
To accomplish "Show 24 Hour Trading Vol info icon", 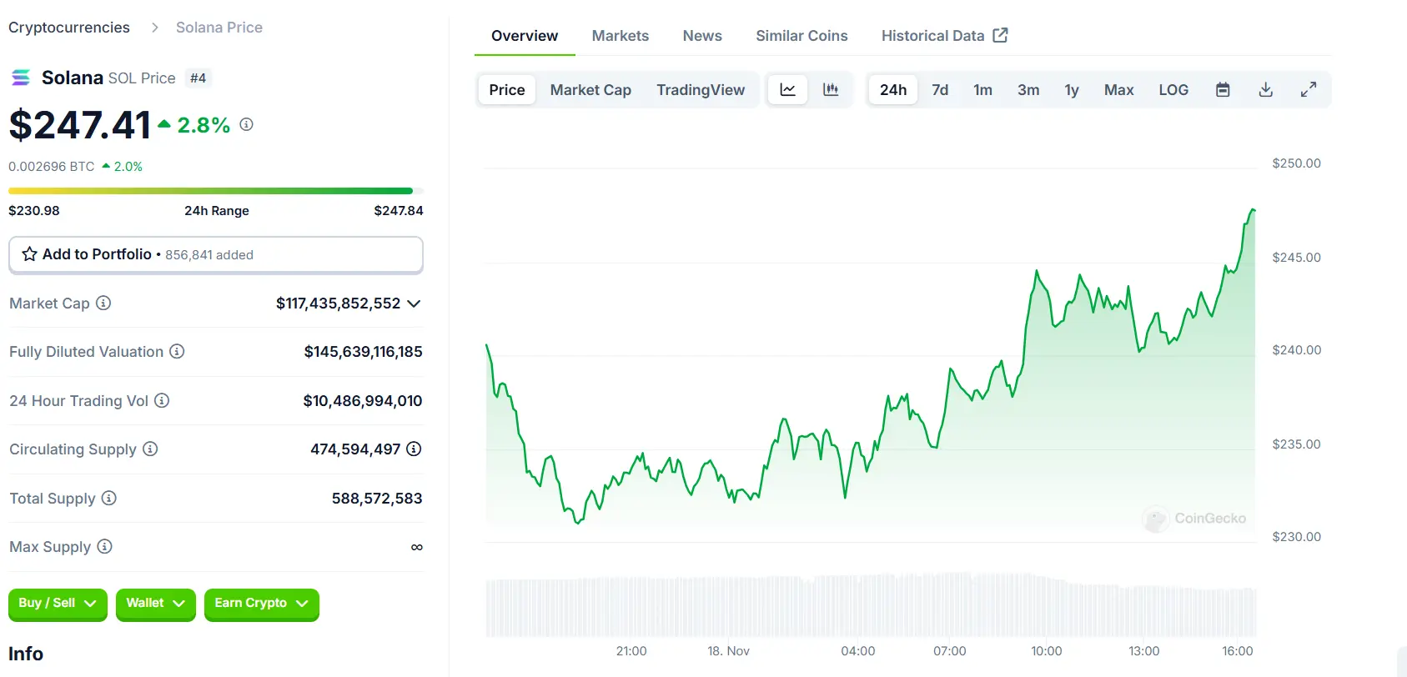I will click(162, 400).
